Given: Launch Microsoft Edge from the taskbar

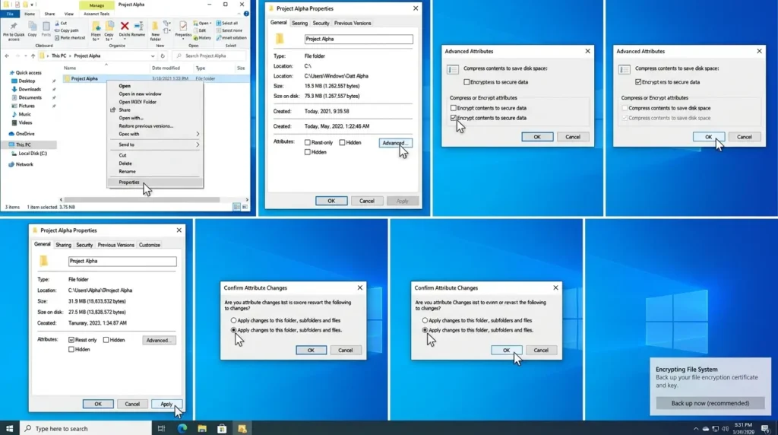Looking at the screenshot, I should coord(182,428).
